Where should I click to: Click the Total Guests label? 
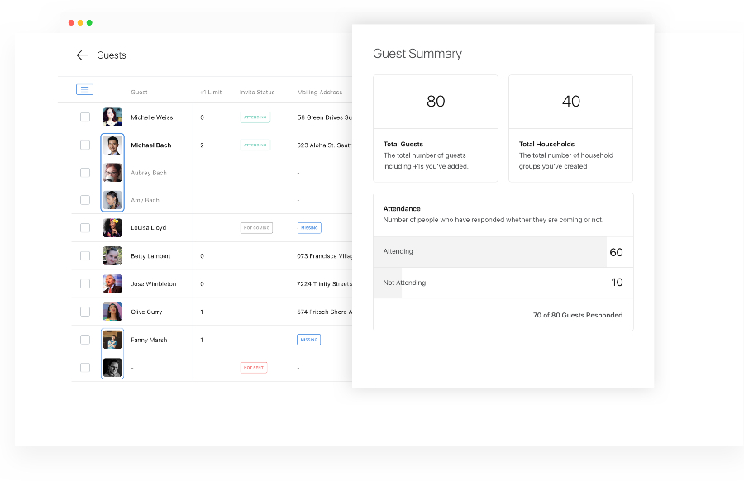point(403,144)
